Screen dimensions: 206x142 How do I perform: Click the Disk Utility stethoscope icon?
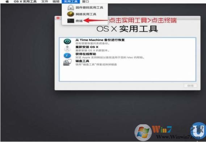point(68,63)
